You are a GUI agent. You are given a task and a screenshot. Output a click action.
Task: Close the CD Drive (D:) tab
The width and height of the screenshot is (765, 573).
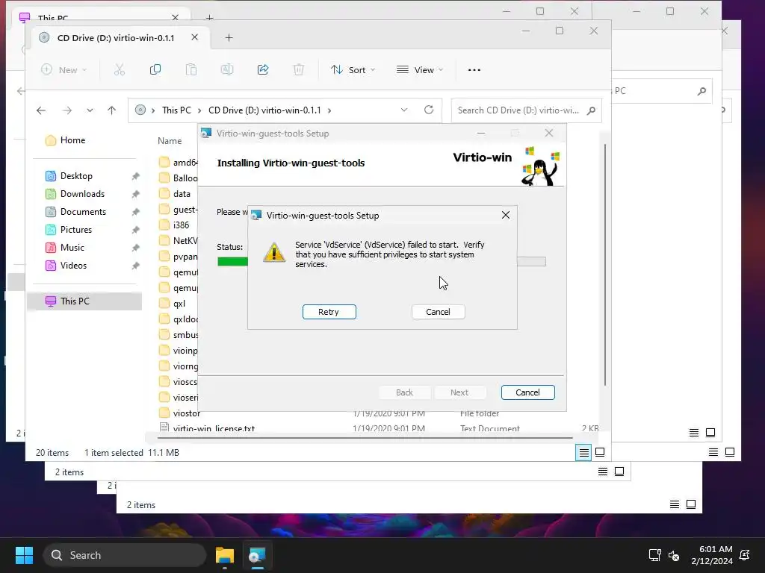194,37
